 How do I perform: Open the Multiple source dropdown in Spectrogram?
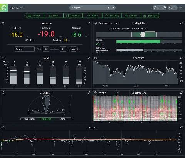(108, 93)
